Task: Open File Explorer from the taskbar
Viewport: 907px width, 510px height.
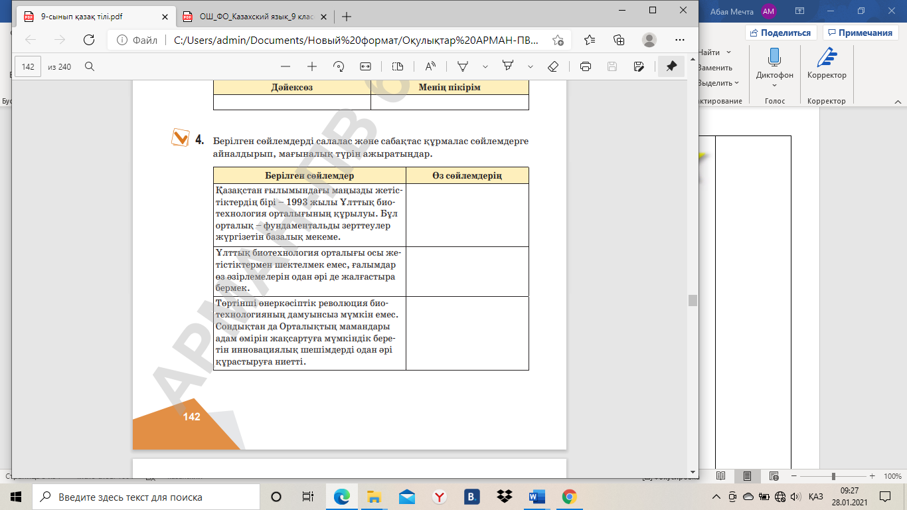Action: coord(374,497)
